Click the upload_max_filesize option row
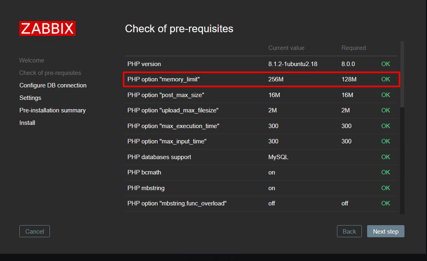 coord(261,110)
